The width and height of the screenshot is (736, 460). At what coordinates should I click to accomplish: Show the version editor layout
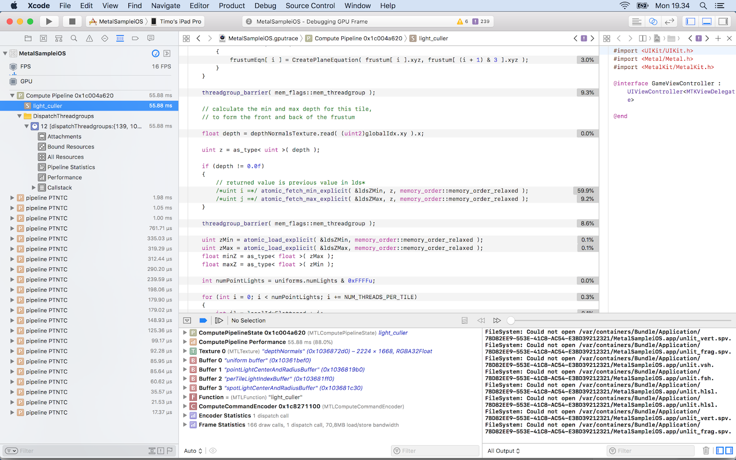click(670, 21)
